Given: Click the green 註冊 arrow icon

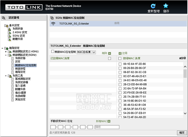Looking at the screenshot, I should (120, 53).
